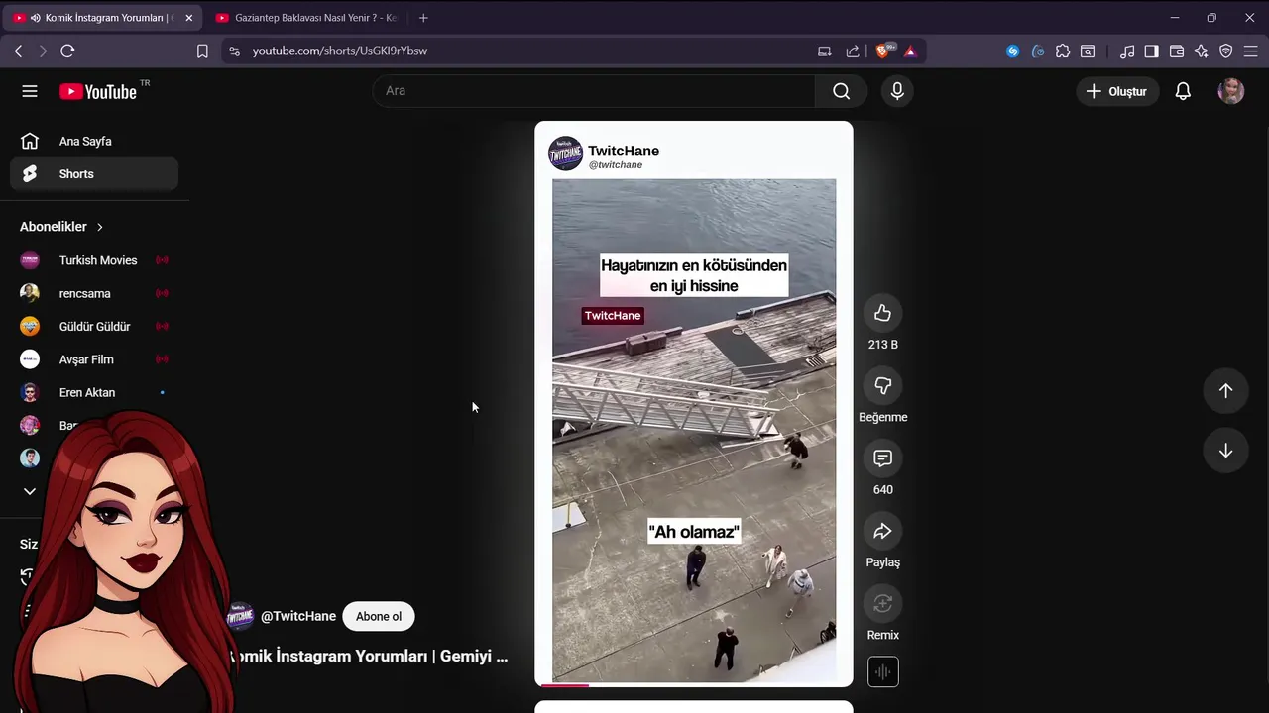Screen dimensions: 1269x713
Task: Click the Ara search input field
Action: pyautogui.click(x=594, y=91)
